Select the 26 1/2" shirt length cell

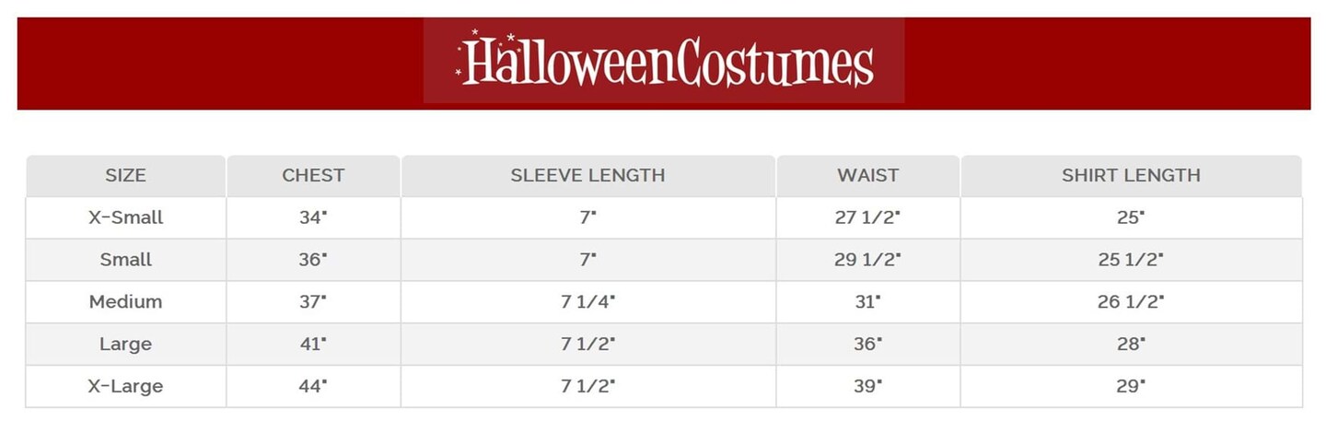coord(1131,302)
